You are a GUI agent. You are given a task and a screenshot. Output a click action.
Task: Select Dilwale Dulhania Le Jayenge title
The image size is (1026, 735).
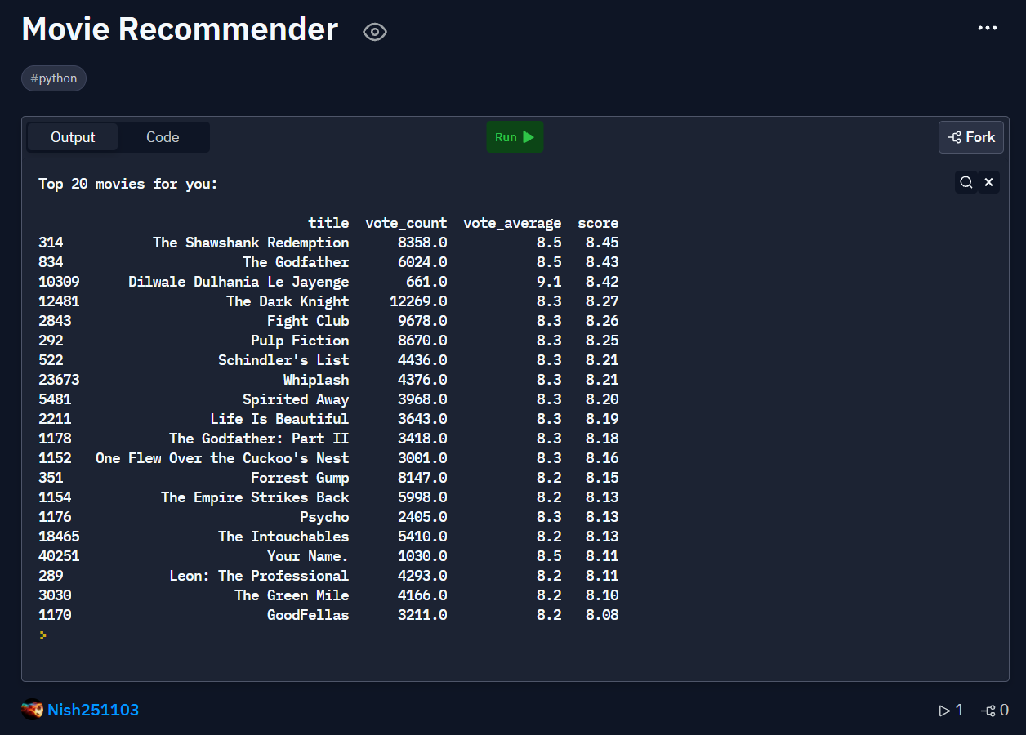(x=239, y=282)
